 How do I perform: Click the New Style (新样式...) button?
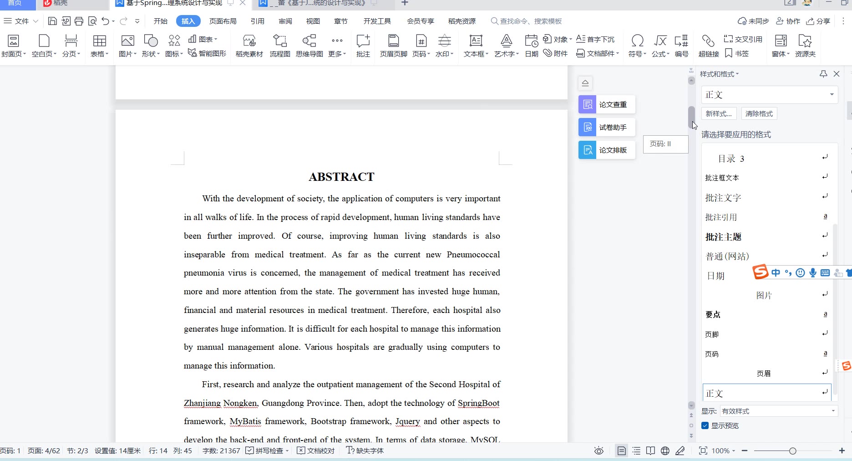point(719,113)
